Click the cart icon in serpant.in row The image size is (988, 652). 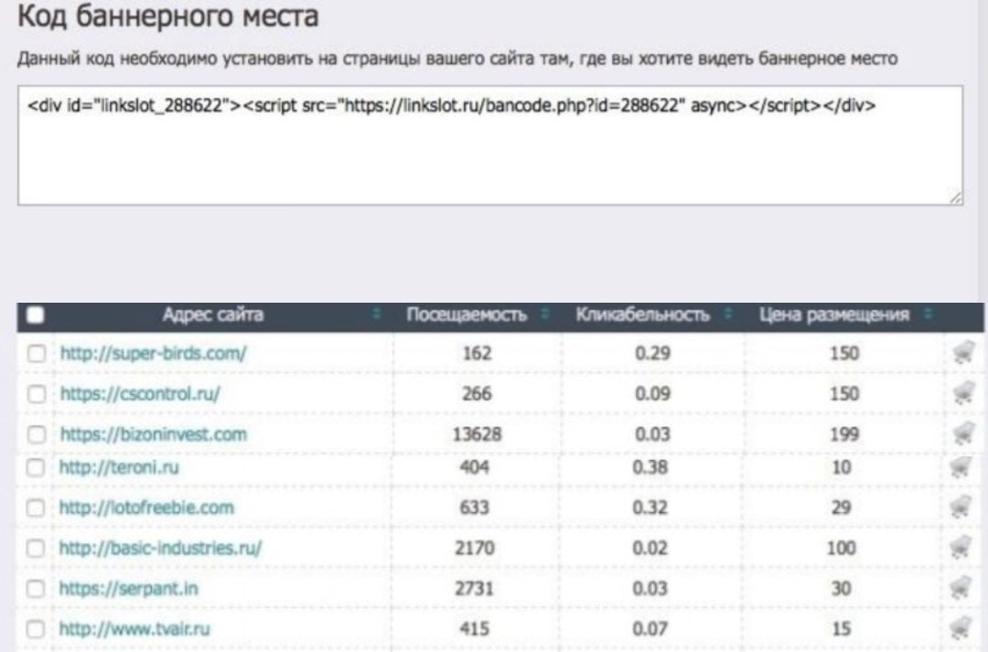[962, 588]
